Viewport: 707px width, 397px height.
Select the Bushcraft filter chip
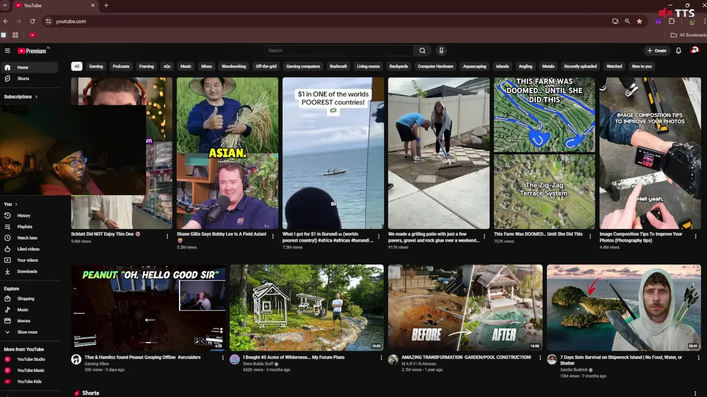coord(338,66)
